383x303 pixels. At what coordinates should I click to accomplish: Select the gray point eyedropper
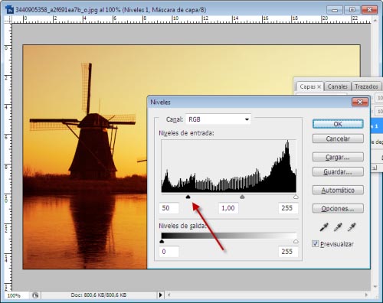tap(338, 227)
